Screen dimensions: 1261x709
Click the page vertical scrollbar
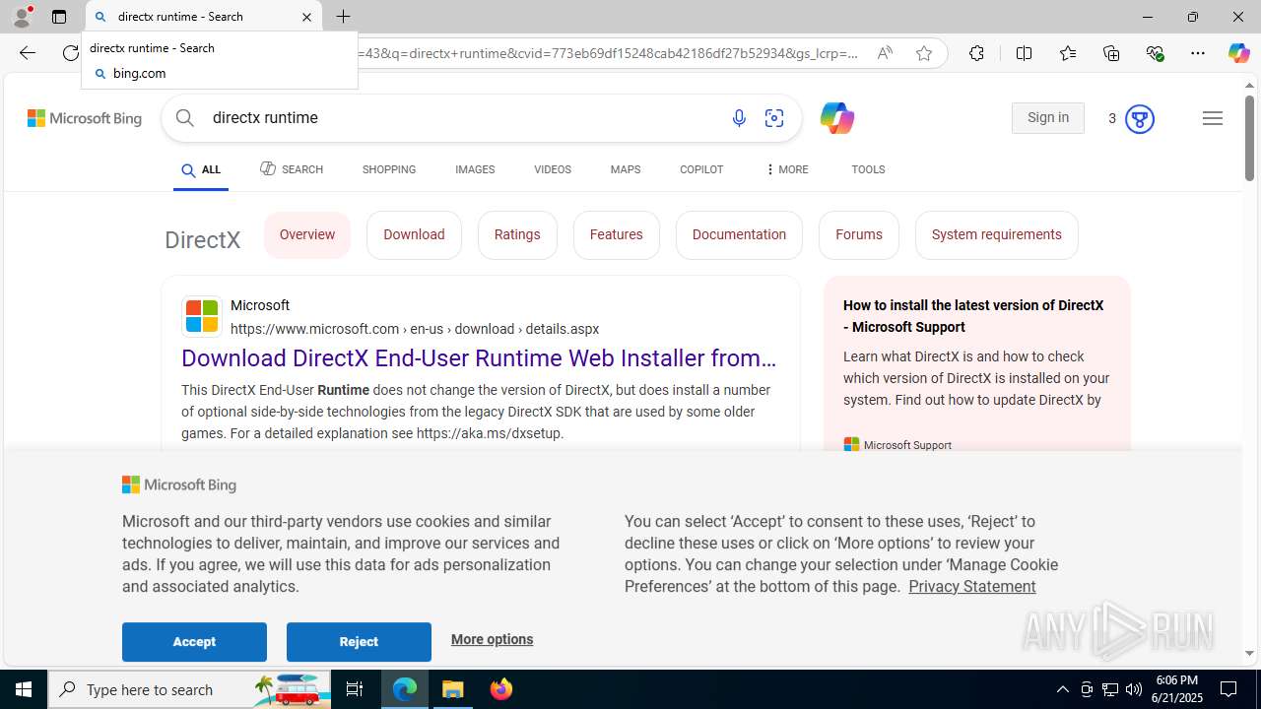tap(1249, 138)
